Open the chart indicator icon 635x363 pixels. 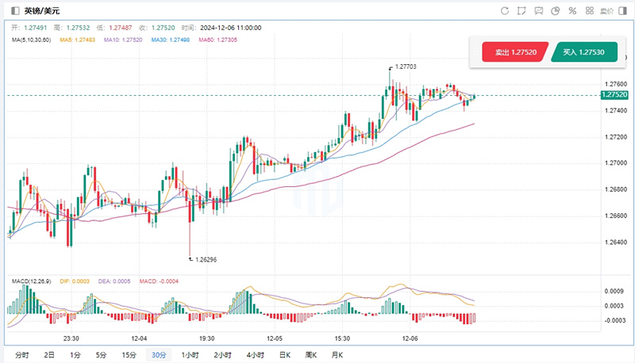[539, 11]
